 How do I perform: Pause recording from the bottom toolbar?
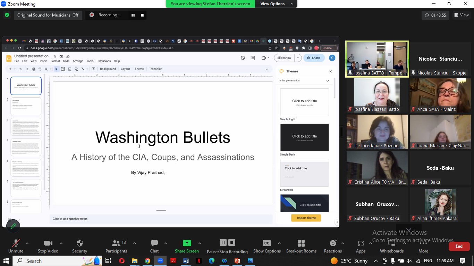click(223, 242)
